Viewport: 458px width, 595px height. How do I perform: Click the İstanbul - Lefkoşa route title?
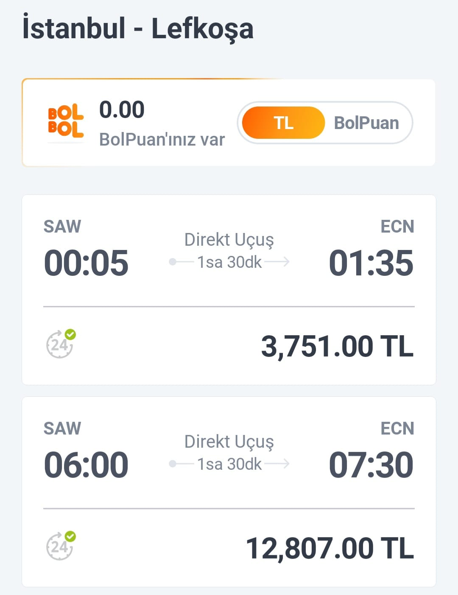click(x=138, y=28)
